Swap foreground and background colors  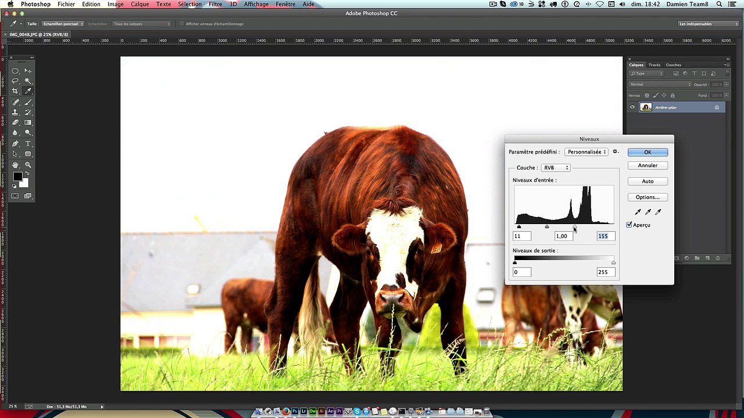26,174
